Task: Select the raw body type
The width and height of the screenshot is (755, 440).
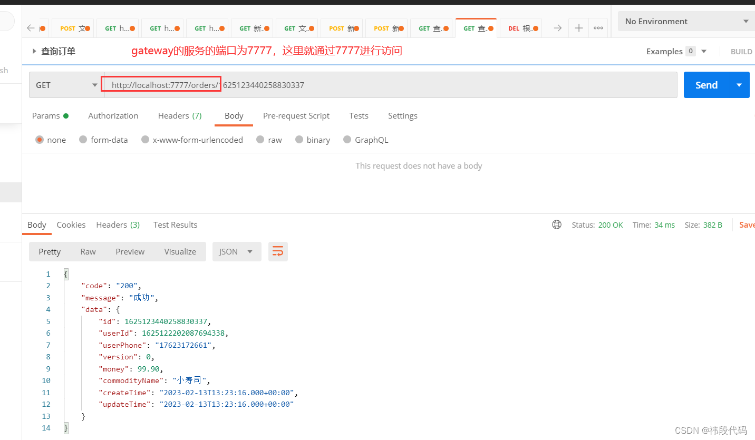Action: [x=269, y=140]
